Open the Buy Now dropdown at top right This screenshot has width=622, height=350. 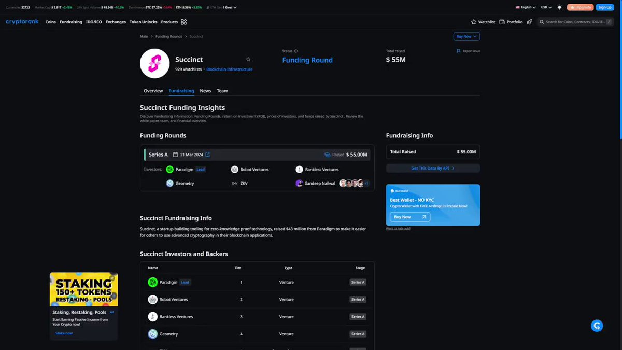click(466, 36)
